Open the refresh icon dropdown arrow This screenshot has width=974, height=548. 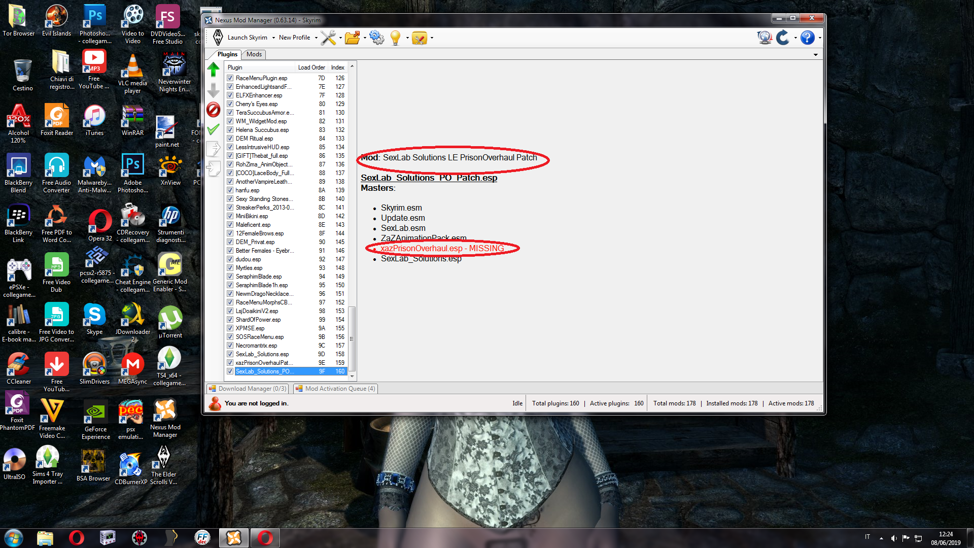coord(795,38)
